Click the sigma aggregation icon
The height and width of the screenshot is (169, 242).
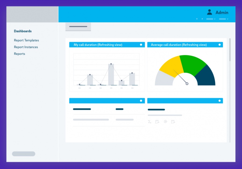(x=149, y=122)
